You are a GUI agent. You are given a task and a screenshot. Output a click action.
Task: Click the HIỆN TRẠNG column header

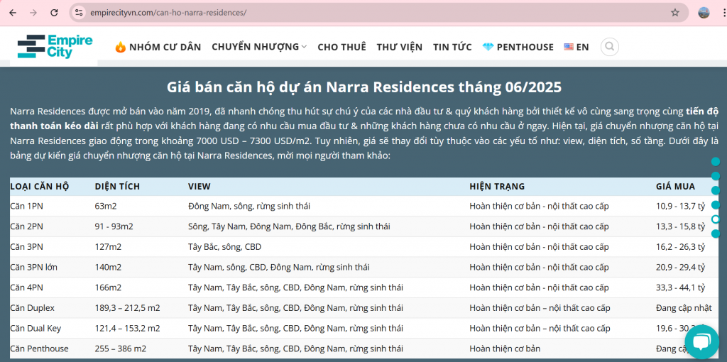pyautogui.click(x=497, y=187)
